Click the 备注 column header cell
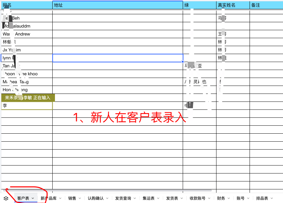This screenshot has height=203, width=283. point(266,5)
